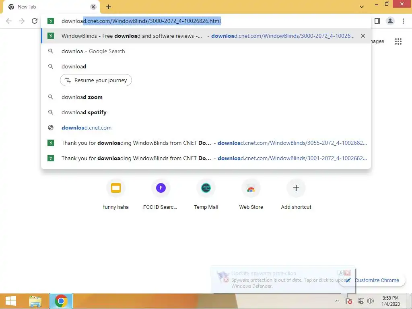Click Update spyware protection notification text
The width and height of the screenshot is (412, 309).
pos(264,273)
